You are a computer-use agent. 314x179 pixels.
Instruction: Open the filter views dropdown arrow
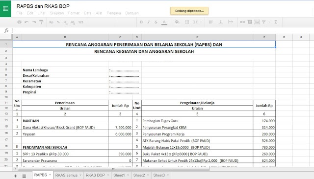269,22
